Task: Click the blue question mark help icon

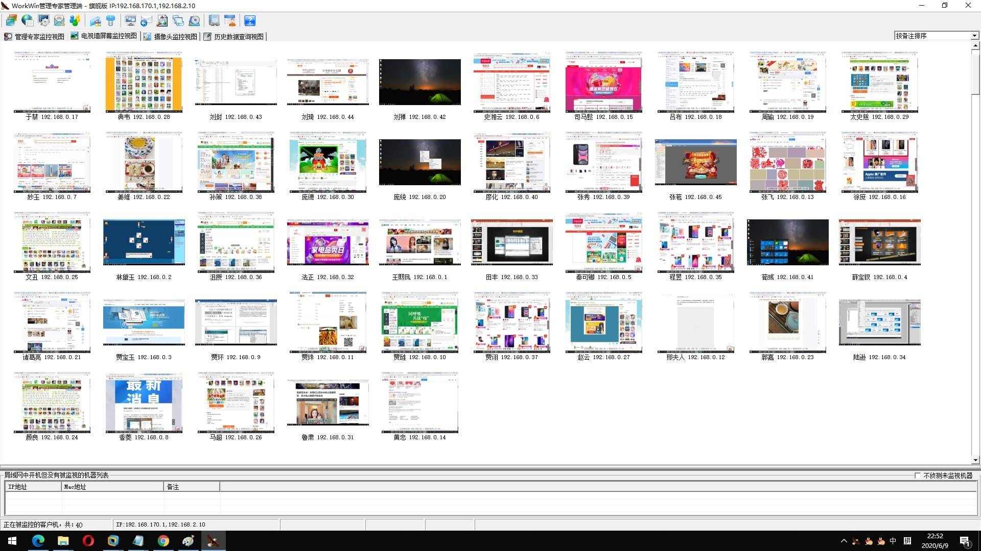Action: click(250, 20)
